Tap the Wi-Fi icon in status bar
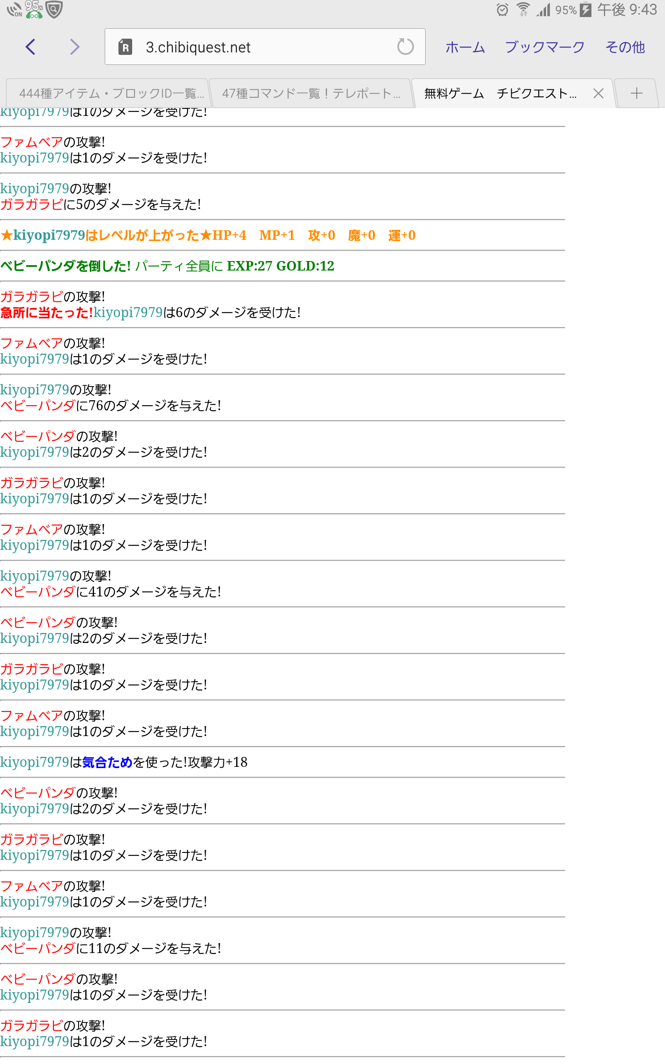The image size is (665, 1064). point(523,10)
